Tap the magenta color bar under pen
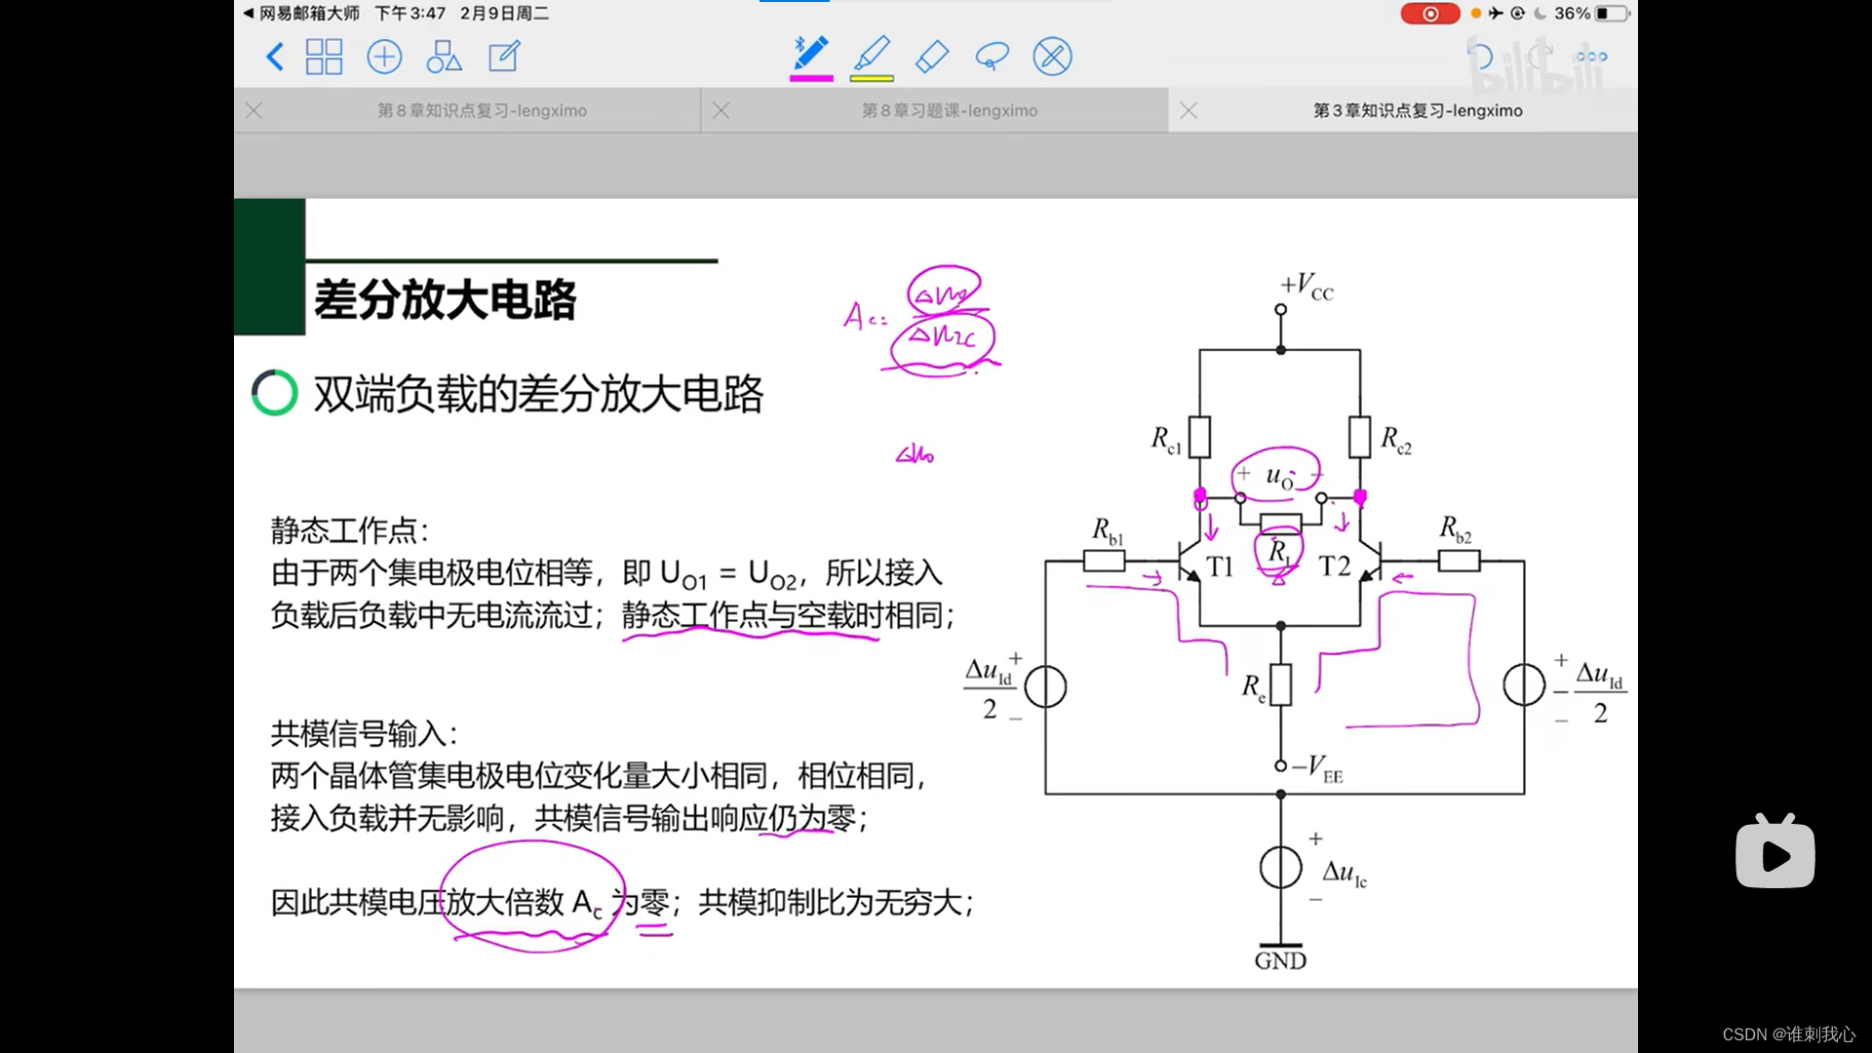The width and height of the screenshot is (1872, 1053). pyautogui.click(x=810, y=78)
